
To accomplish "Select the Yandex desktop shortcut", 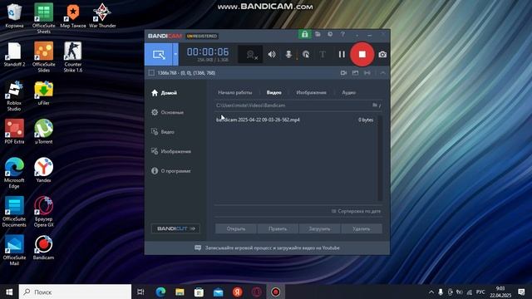I will pos(43,170).
